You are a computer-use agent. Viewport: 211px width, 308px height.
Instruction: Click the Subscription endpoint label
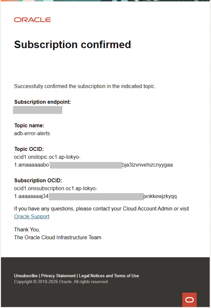pyautogui.click(x=43, y=102)
